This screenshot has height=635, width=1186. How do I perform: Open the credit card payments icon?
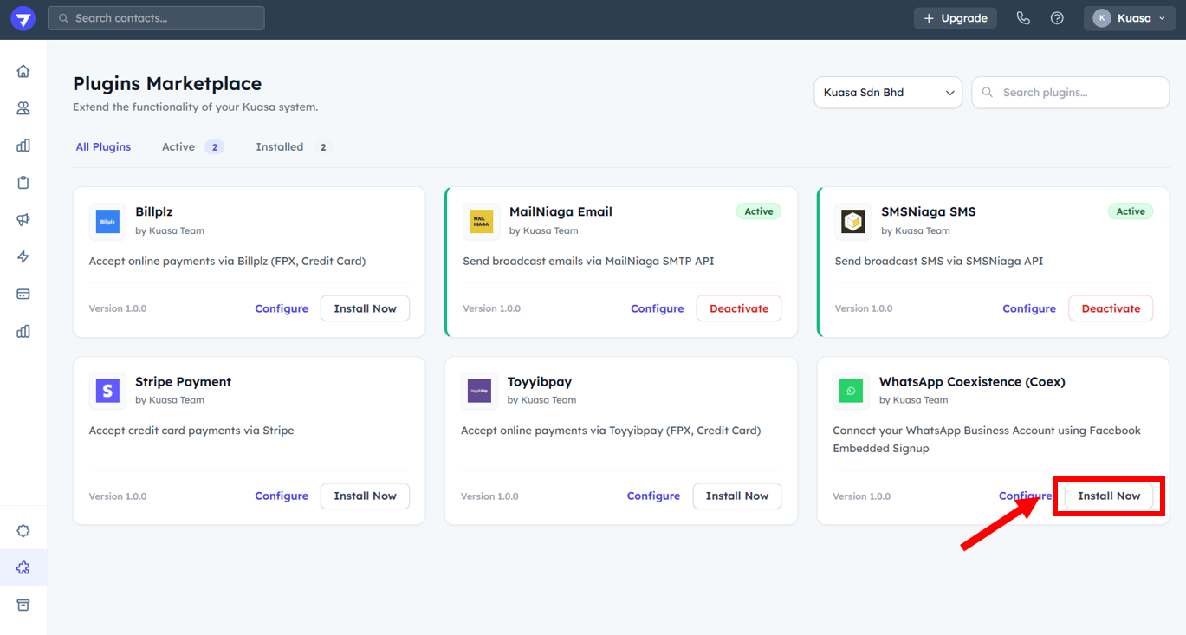pos(23,295)
